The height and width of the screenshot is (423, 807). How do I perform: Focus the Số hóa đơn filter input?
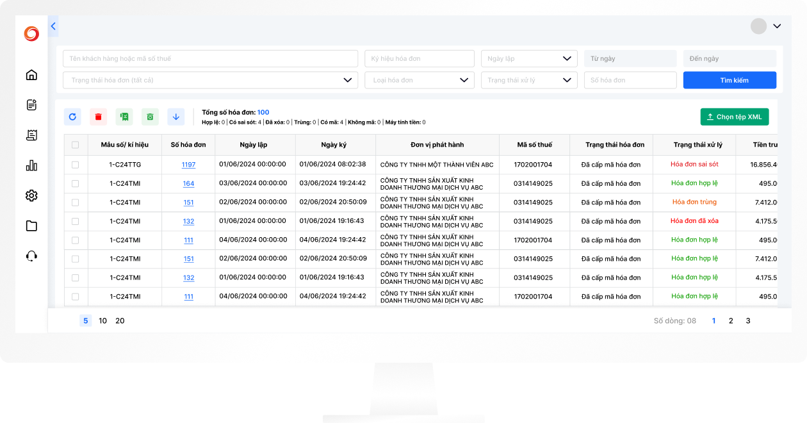[x=630, y=80]
